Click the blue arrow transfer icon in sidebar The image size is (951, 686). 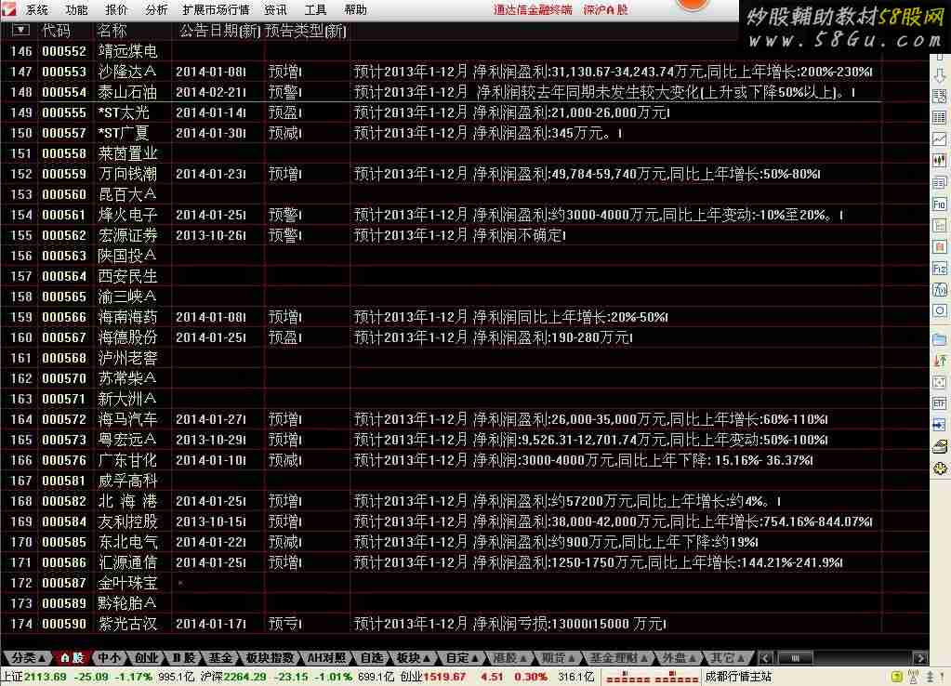940,425
